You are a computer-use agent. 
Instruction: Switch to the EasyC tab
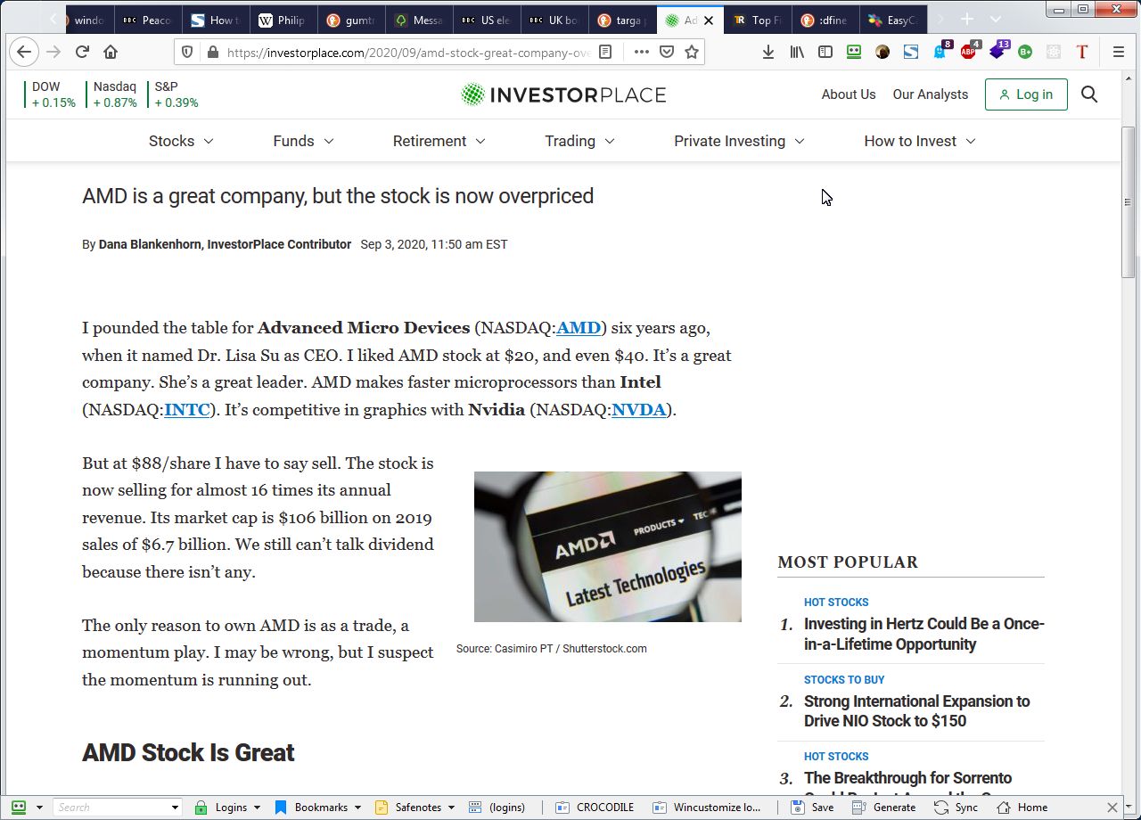click(892, 20)
